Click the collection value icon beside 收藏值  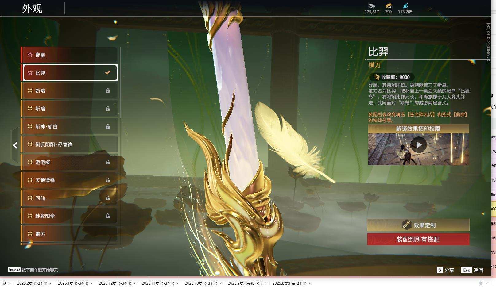(x=377, y=77)
